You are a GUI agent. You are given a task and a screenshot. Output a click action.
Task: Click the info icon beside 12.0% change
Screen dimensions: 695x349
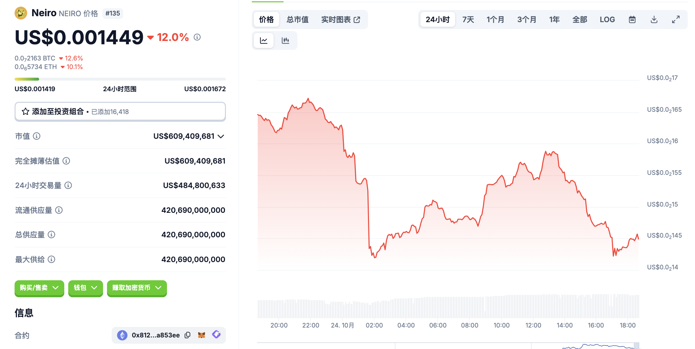click(197, 37)
